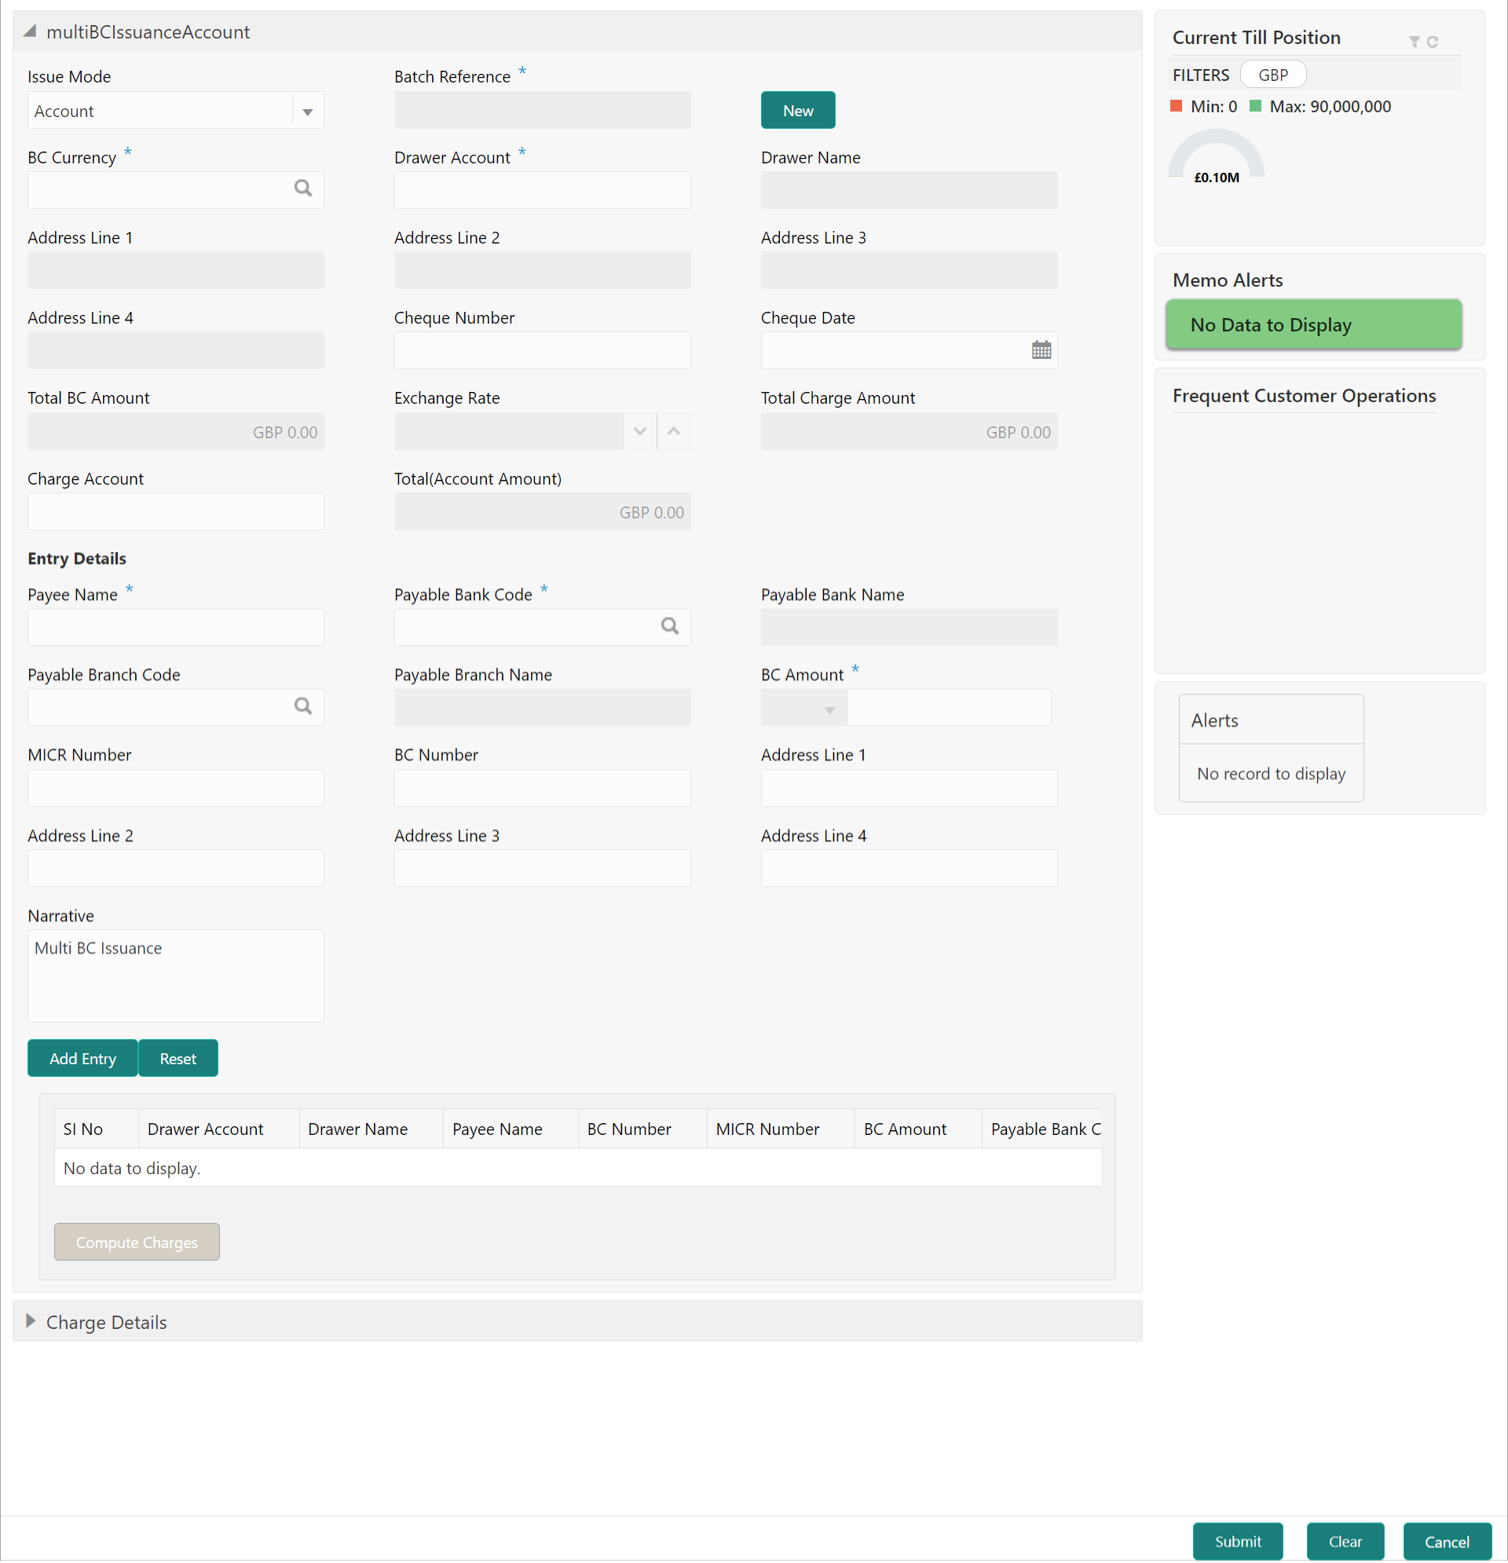The image size is (1508, 1563).
Task: Select the GBP filter chip
Action: pyautogui.click(x=1272, y=75)
